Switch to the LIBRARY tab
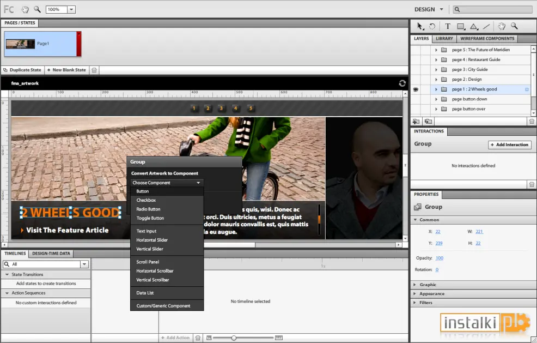The height and width of the screenshot is (343, 537). (444, 38)
